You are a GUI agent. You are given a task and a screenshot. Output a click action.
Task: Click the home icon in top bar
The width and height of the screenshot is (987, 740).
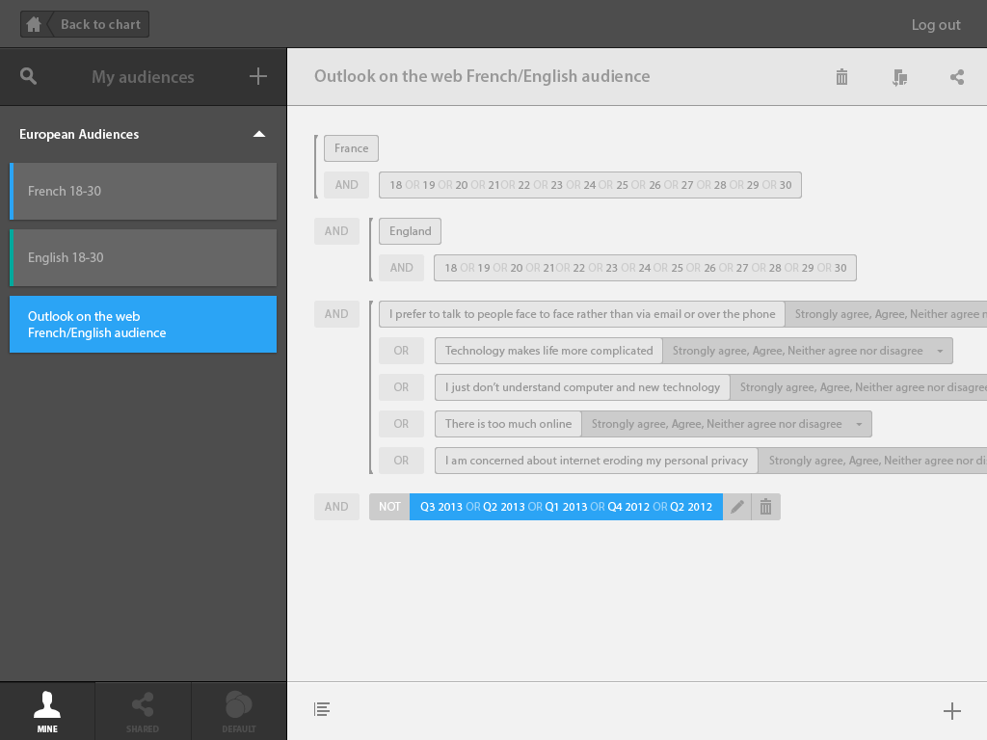[x=34, y=24]
